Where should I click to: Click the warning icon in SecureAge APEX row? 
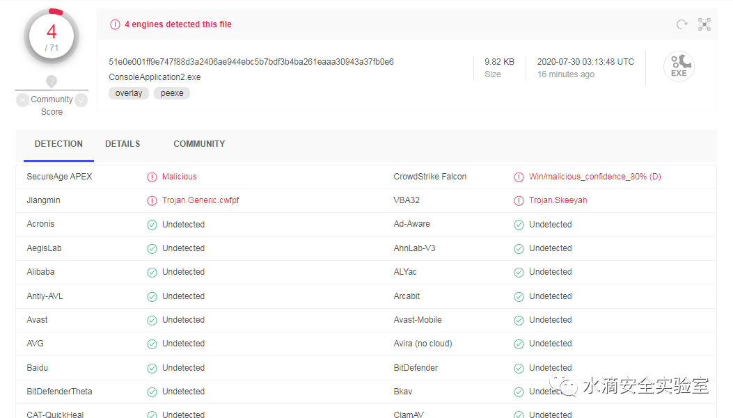click(152, 177)
